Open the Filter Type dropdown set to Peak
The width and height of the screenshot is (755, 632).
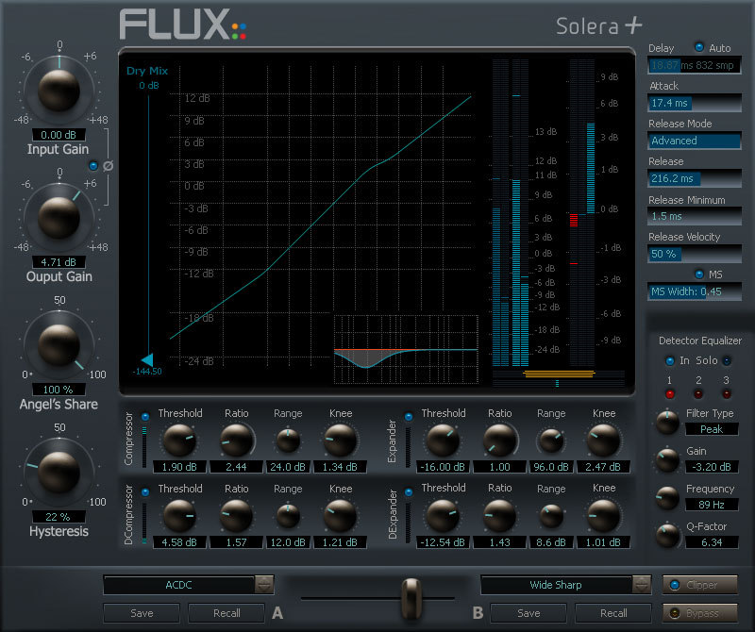713,429
